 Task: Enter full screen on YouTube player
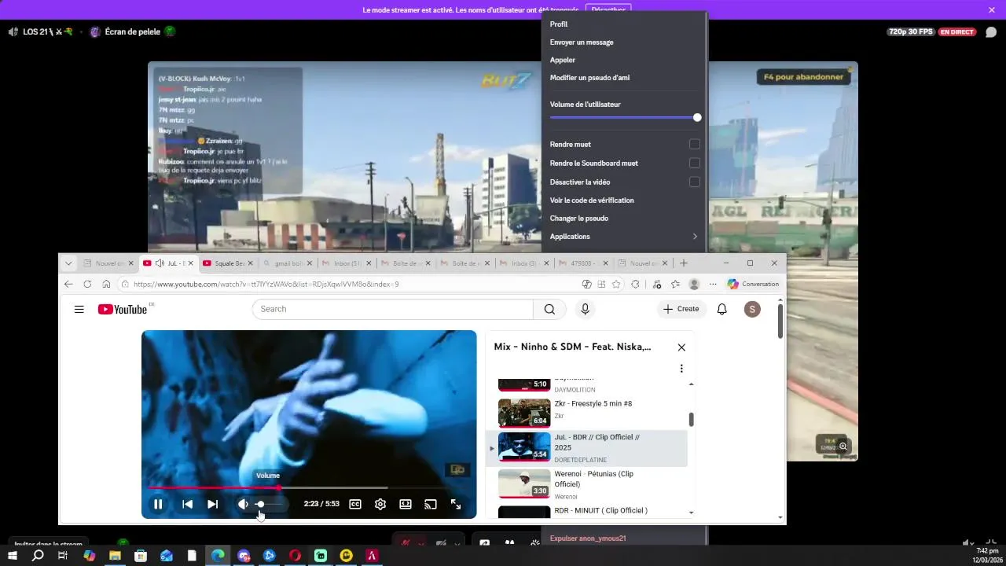pos(456,505)
